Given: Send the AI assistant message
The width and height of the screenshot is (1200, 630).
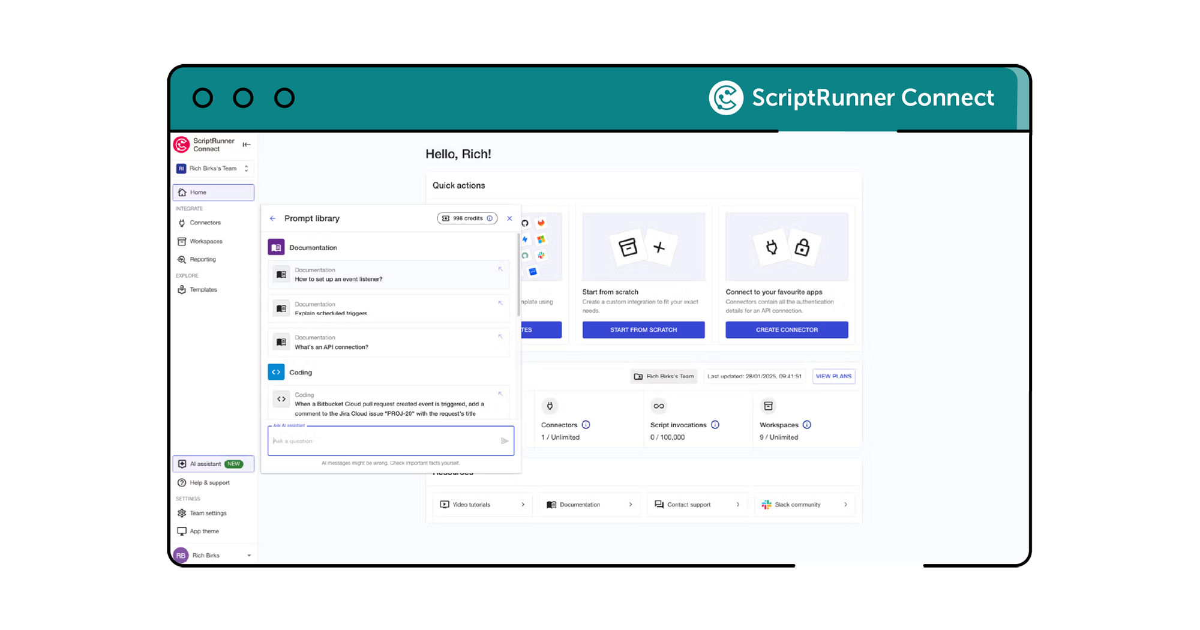Looking at the screenshot, I should click(x=505, y=441).
